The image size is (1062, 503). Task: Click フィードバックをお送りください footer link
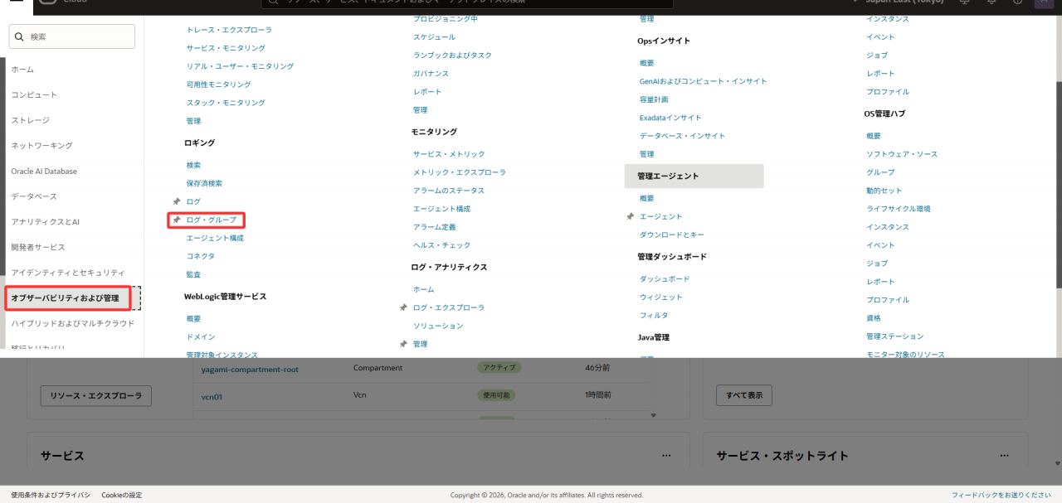[x=1001, y=495]
